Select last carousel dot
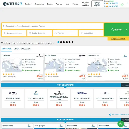Screen dimensions: 129x129 pyautogui.click(x=72, y=42)
